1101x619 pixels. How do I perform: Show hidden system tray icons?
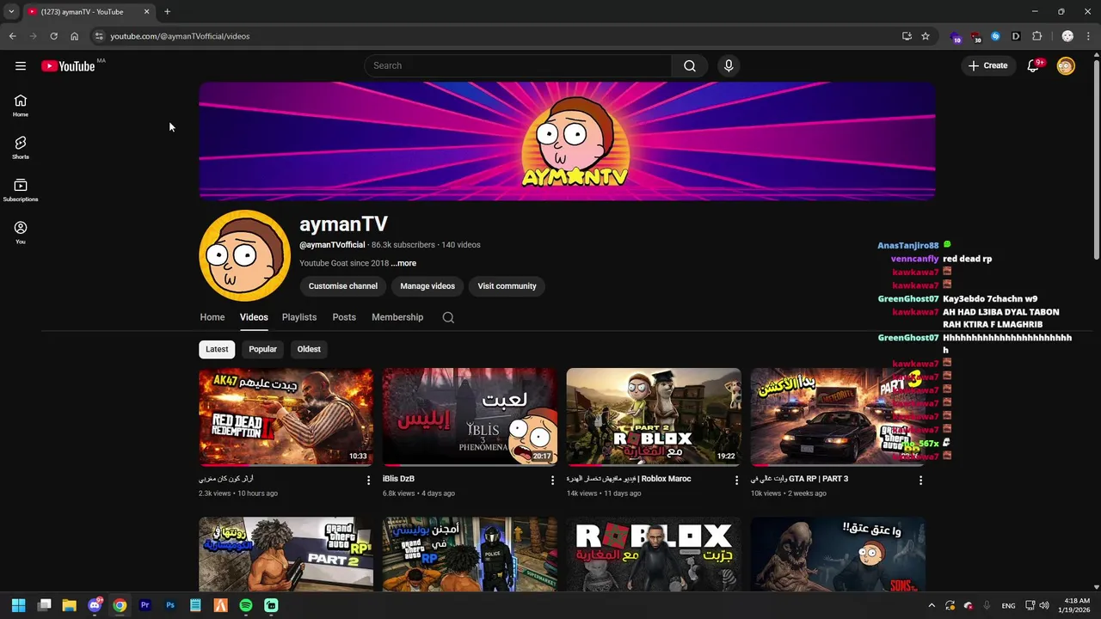click(x=931, y=605)
